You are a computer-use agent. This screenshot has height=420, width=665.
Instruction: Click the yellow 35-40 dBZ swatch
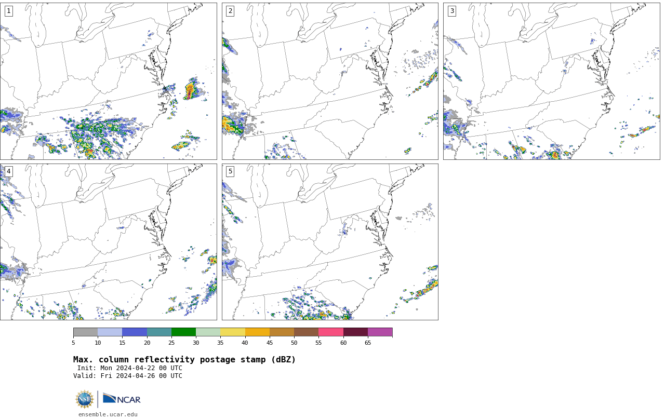[233, 332]
